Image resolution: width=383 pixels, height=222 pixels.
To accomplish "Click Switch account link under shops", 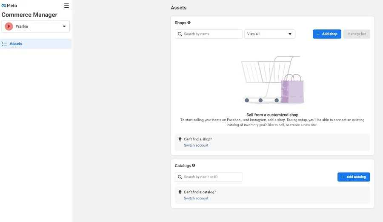I will tap(196, 145).
